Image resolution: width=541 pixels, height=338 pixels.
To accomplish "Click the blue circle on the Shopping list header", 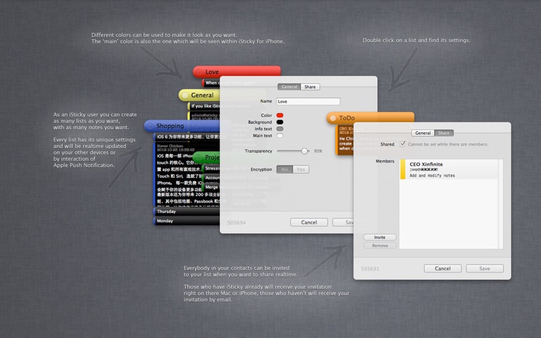I will [150, 126].
